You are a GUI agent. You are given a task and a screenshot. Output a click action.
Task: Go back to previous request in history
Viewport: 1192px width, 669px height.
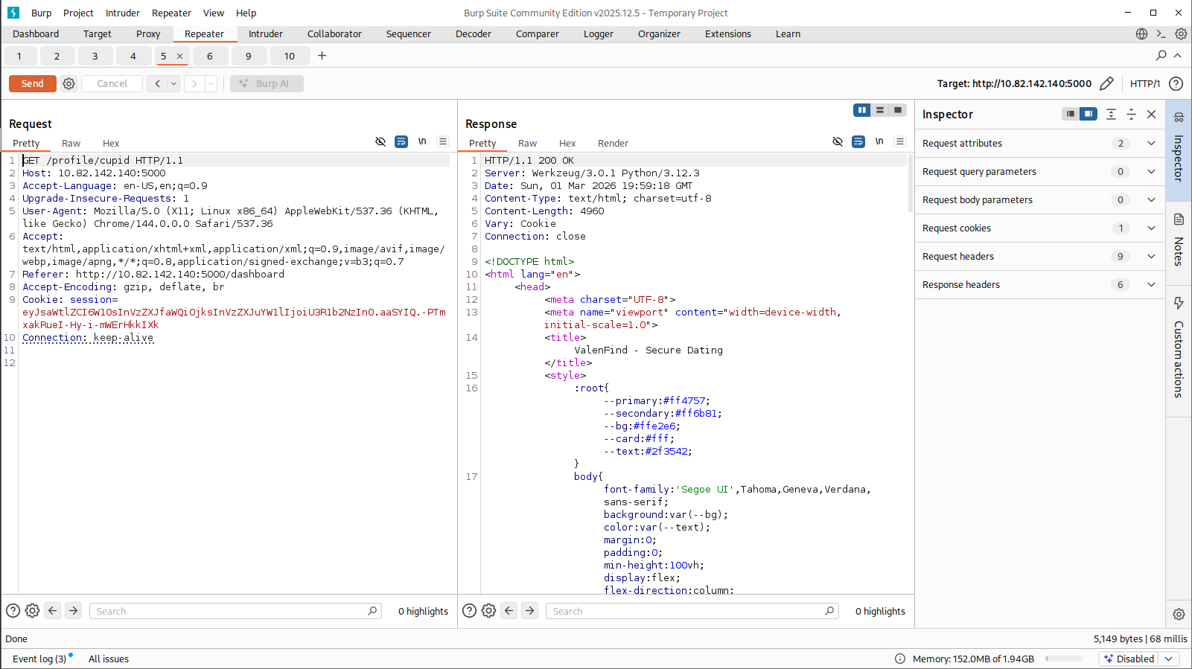click(x=157, y=83)
